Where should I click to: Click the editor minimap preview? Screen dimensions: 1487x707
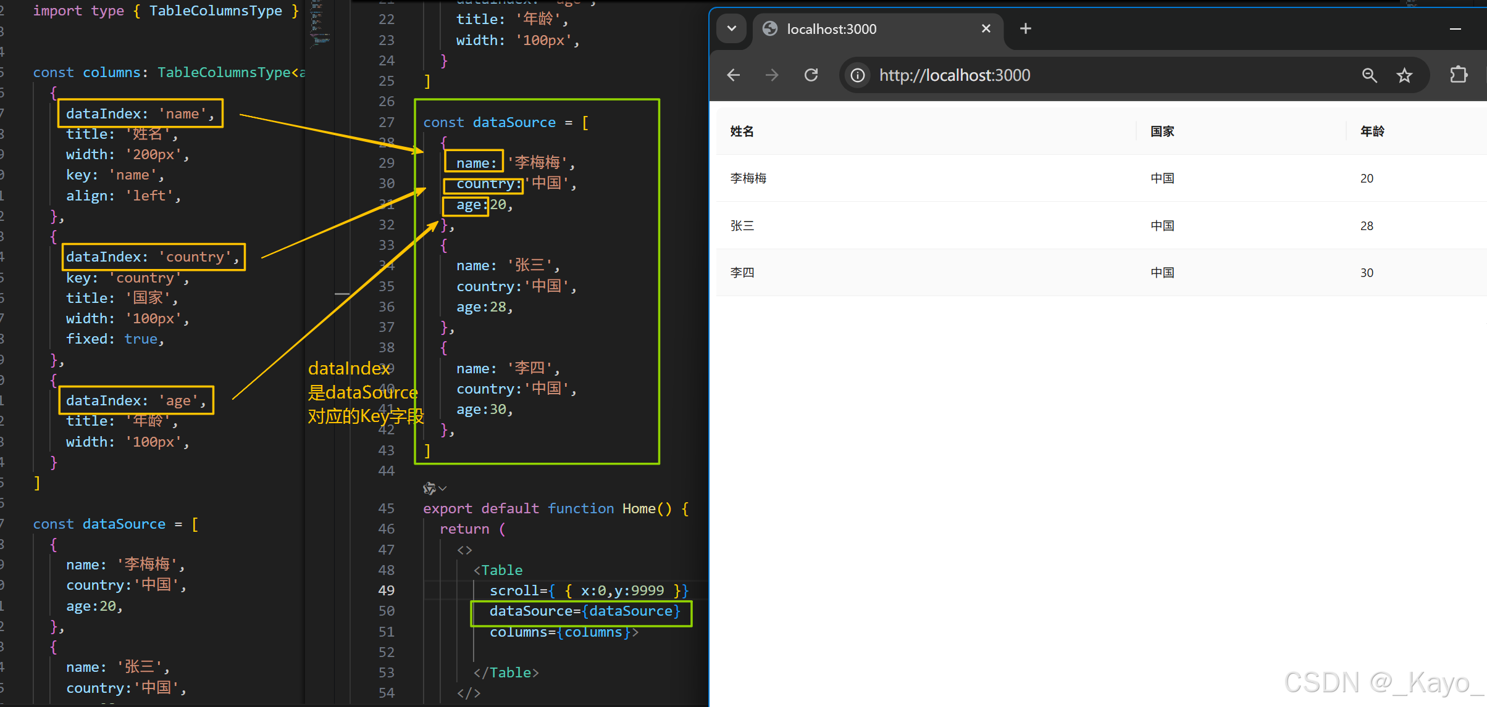(x=319, y=25)
